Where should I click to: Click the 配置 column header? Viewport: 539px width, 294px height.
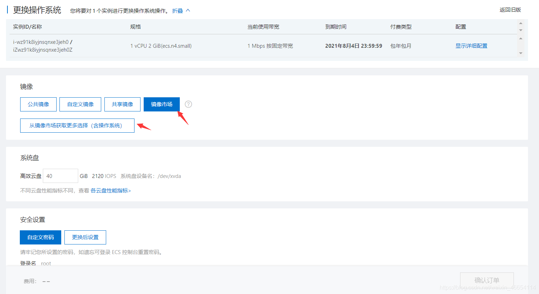461,27
